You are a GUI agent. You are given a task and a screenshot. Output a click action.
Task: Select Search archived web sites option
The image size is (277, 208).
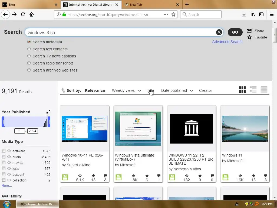click(x=29, y=70)
